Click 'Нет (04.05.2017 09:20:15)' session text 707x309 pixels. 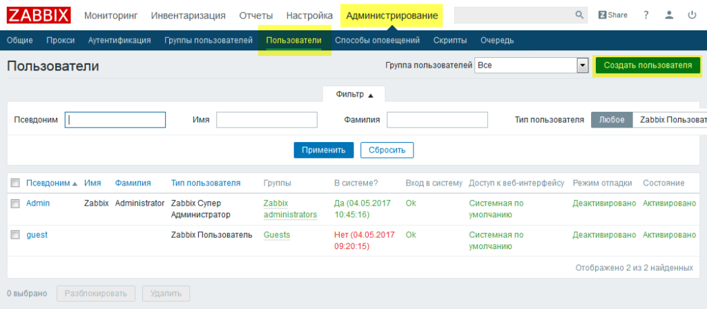click(x=365, y=241)
